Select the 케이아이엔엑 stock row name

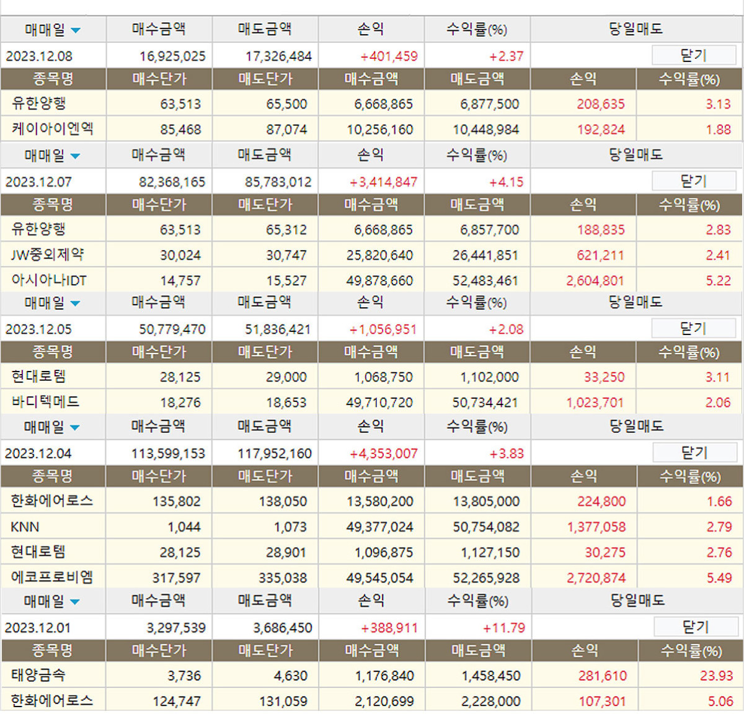52,129
